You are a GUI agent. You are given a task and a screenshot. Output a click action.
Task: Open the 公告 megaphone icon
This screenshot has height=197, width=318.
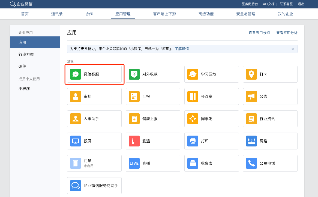coord(251,96)
